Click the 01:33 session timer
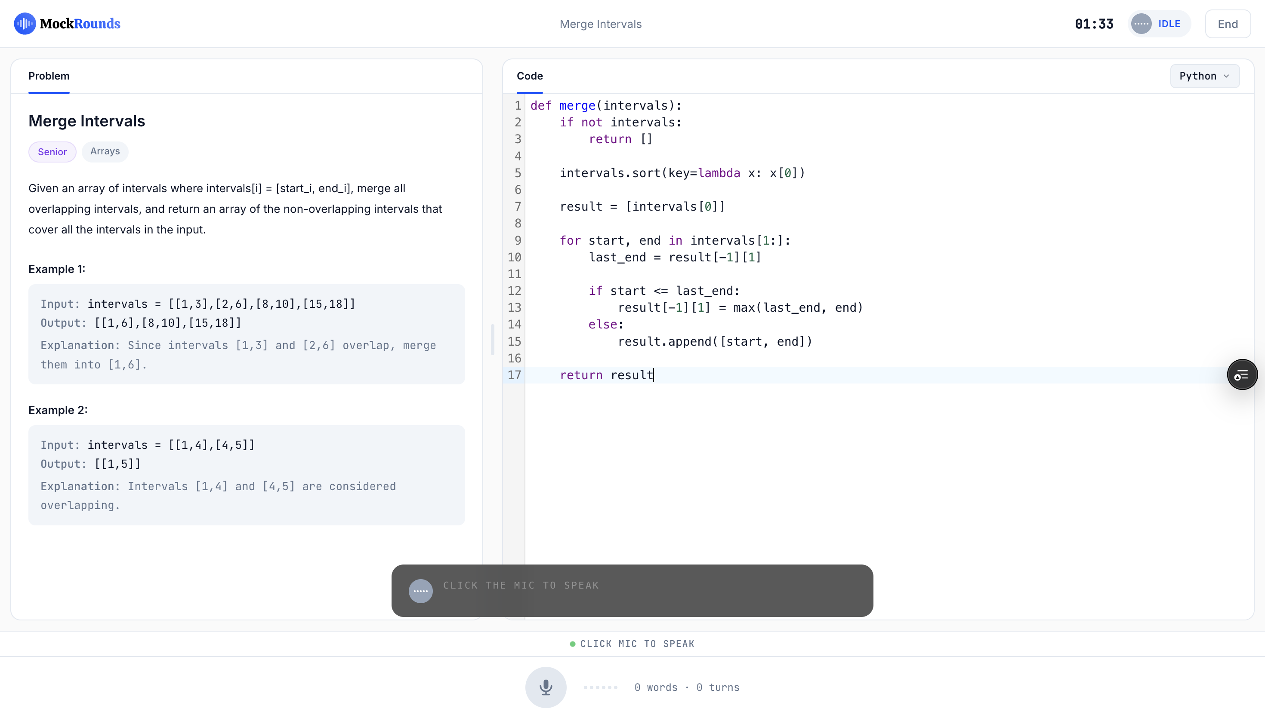The width and height of the screenshot is (1265, 718). pyautogui.click(x=1094, y=24)
